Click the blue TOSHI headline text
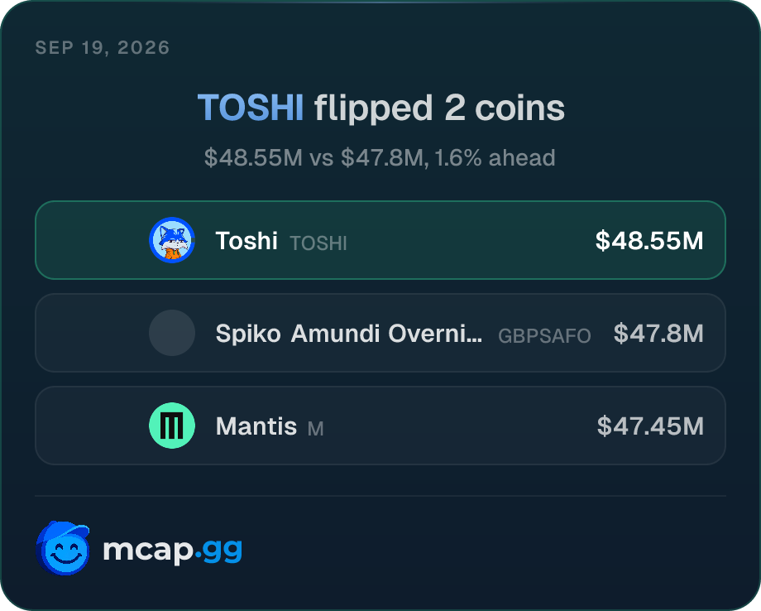Screen dimensions: 761x611 coord(251,108)
